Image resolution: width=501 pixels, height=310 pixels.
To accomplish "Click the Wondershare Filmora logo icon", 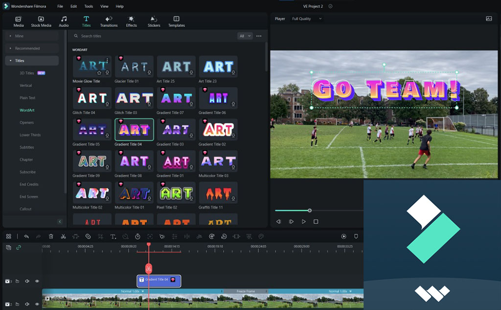I will (x=6, y=6).
